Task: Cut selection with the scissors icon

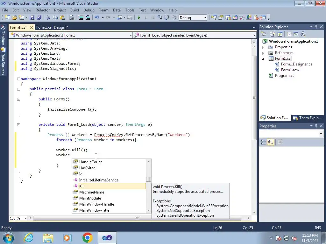Action: 48,18
